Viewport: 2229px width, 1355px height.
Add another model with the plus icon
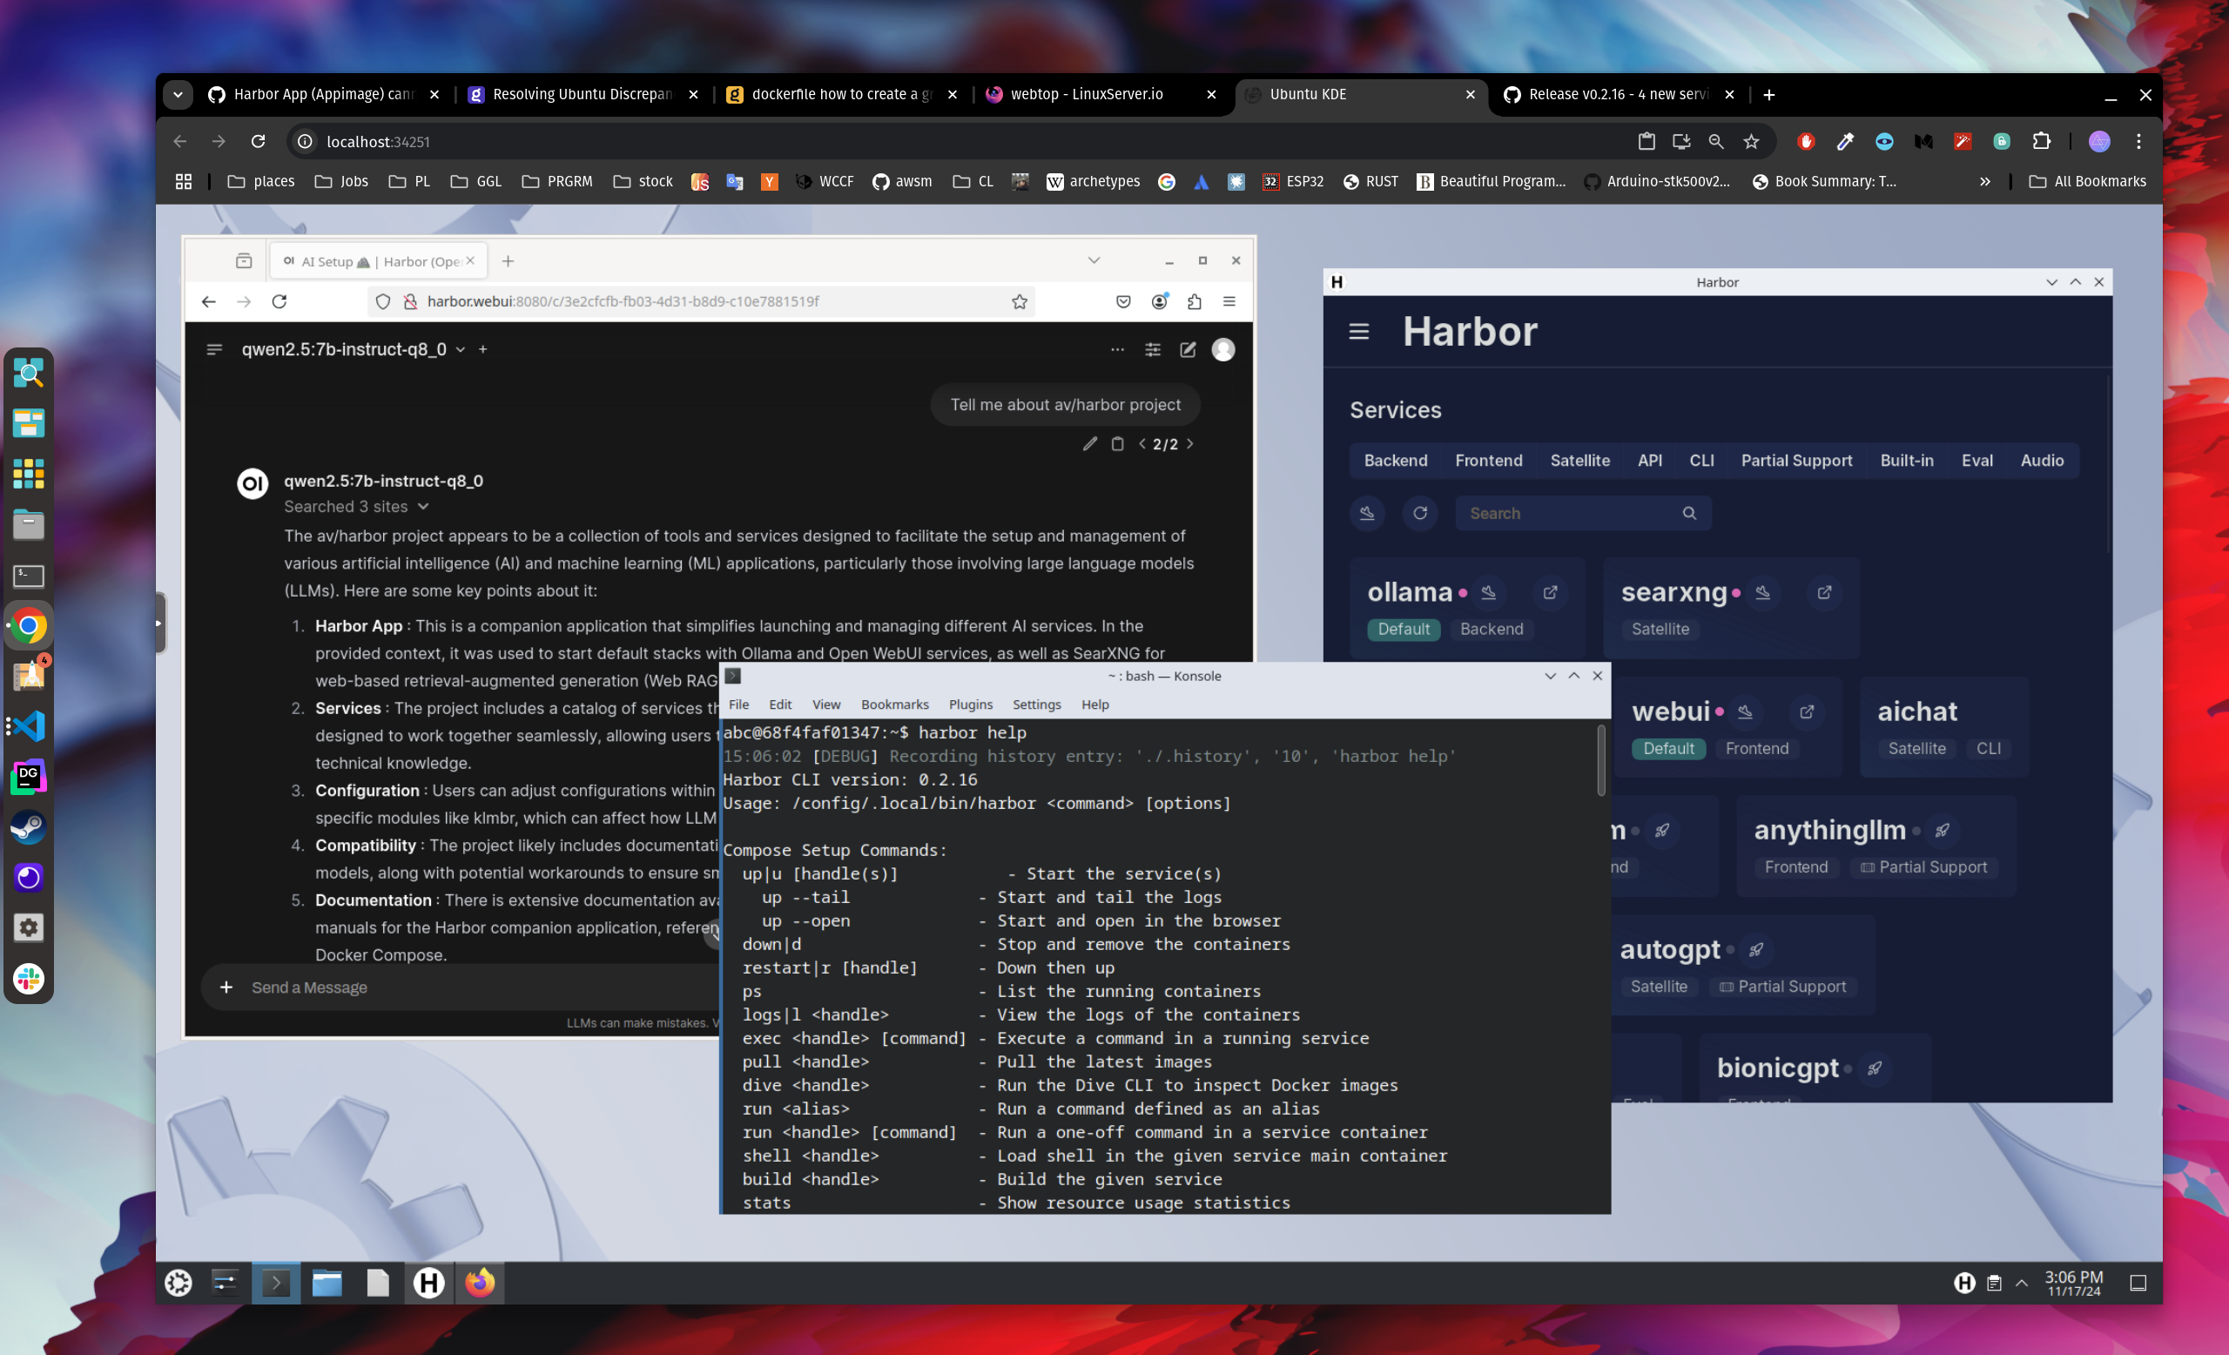pos(483,349)
